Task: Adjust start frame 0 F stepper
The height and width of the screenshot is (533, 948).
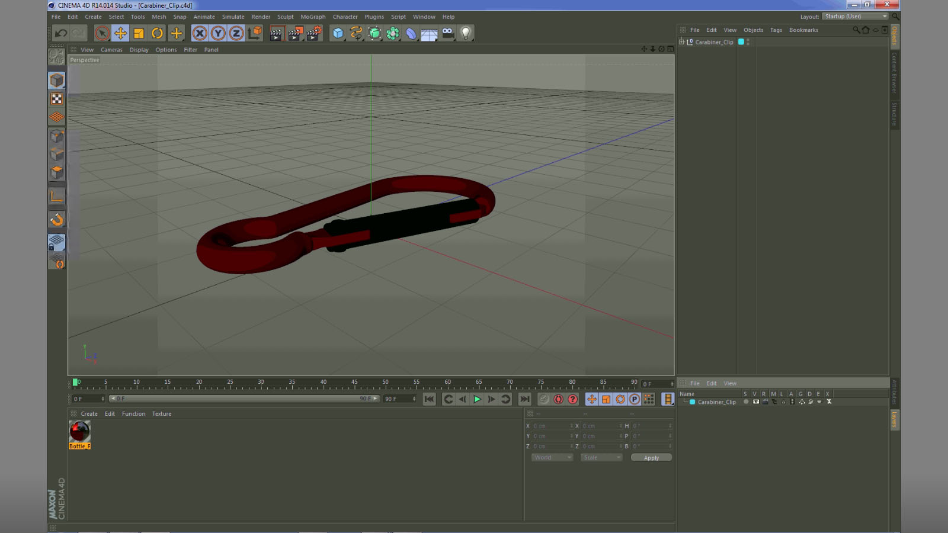Action: point(103,399)
